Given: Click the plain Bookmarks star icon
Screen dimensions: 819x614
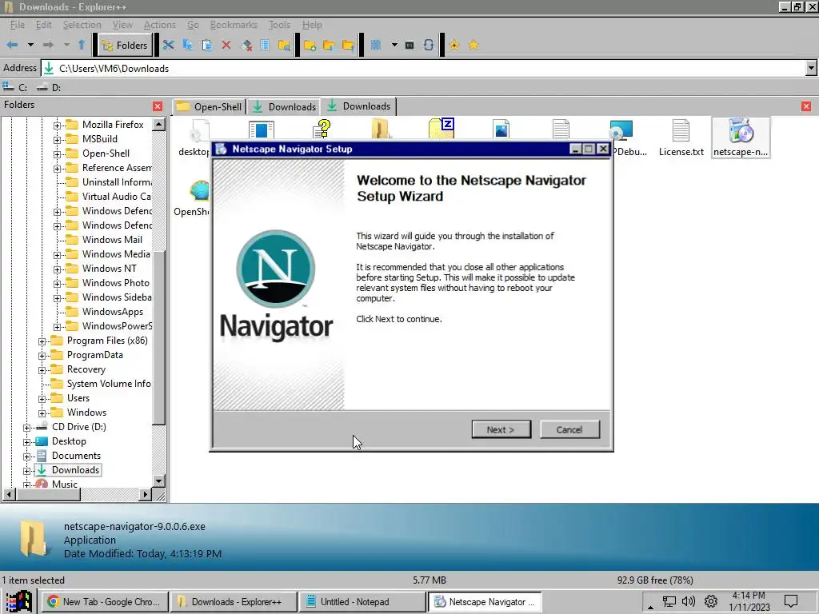Looking at the screenshot, I should (x=473, y=46).
